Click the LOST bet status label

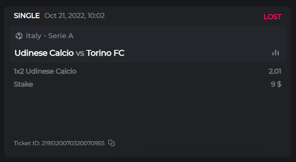[272, 17]
